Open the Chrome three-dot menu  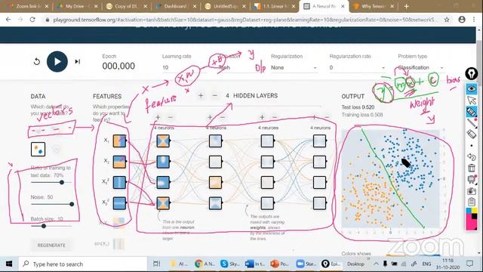(474, 20)
